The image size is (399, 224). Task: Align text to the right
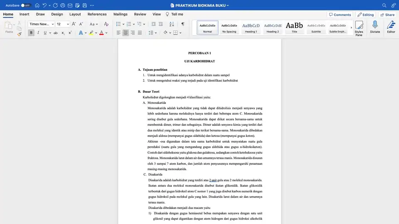click(x=133, y=33)
